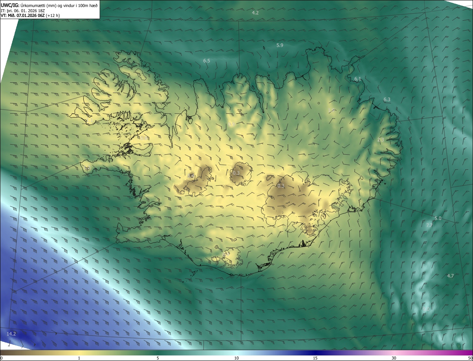Select the '4.2' value label over the northern sea

pyautogui.click(x=255, y=13)
